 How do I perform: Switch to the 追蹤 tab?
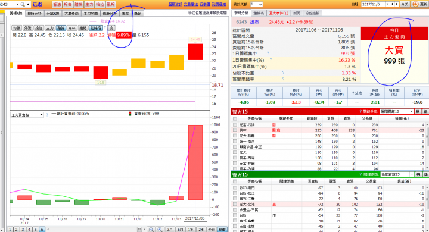point(126,14)
